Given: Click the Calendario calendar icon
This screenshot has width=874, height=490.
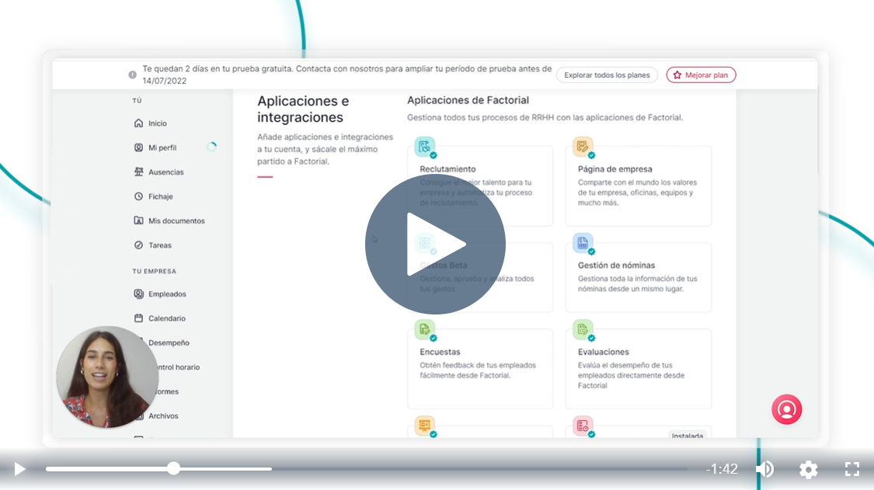Looking at the screenshot, I should pos(139,318).
